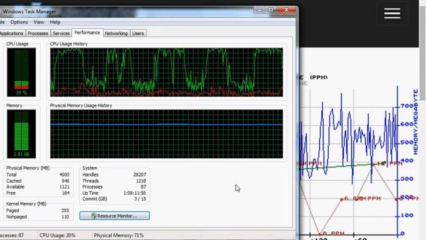This screenshot has width=426, height=240.
Task: Click the Paged kernel memory value 355
Action: pos(65,211)
